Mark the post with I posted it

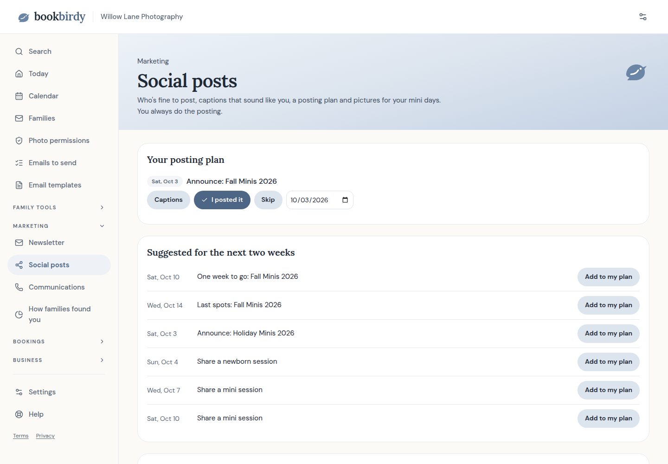coord(222,200)
